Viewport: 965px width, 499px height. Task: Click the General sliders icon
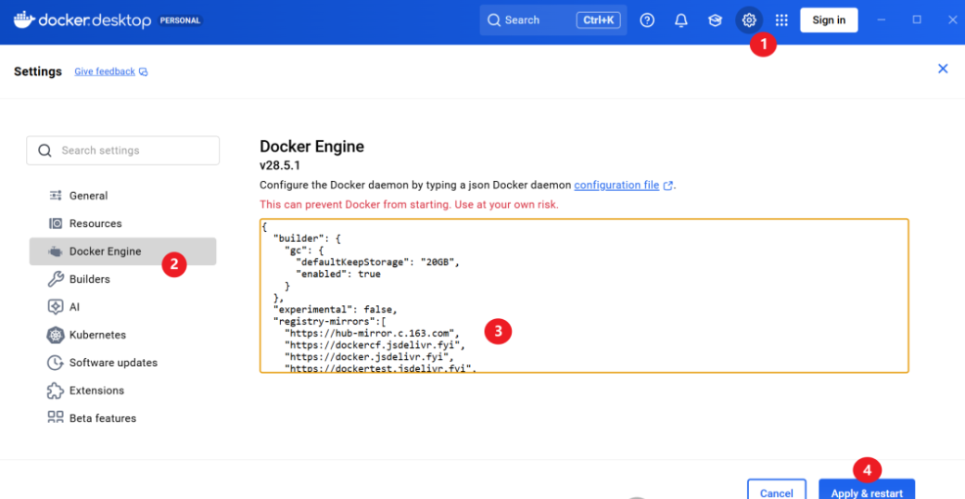[56, 196]
